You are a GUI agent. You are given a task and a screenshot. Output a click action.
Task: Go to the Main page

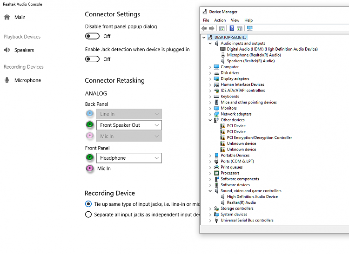[x=20, y=17]
